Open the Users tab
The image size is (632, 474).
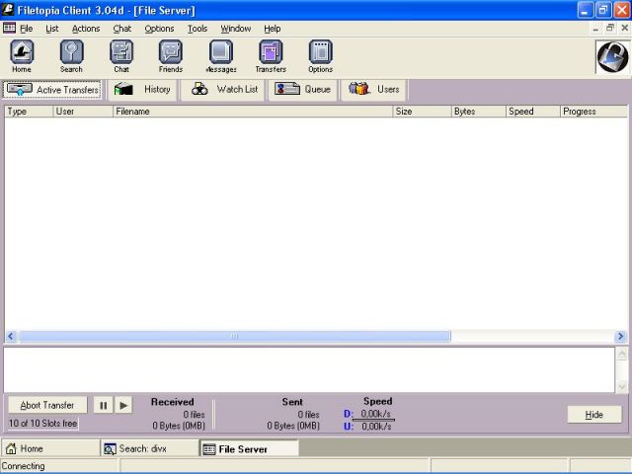coord(373,90)
